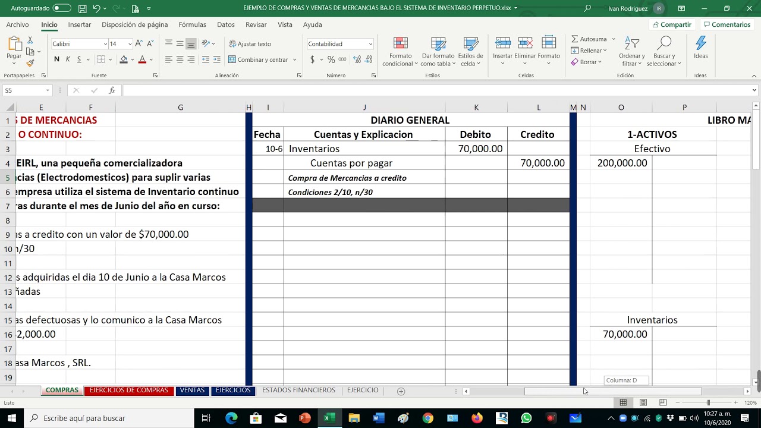Apply the yellow fill color bucket
The image size is (761, 428).
[x=123, y=59]
